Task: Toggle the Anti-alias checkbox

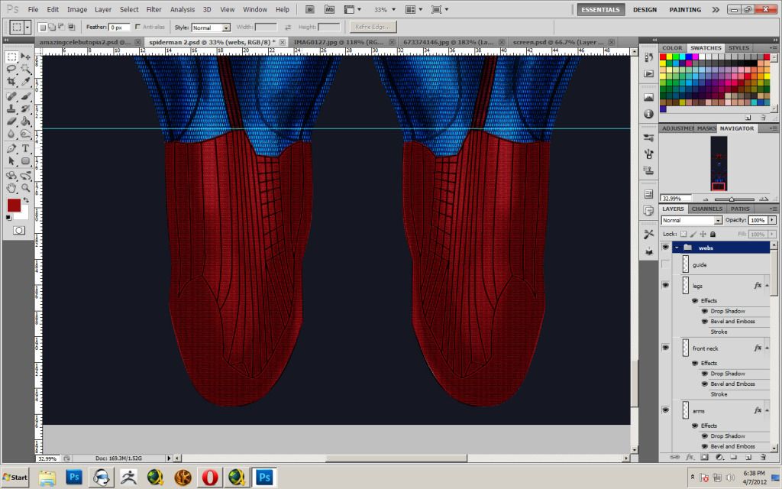Action: click(137, 27)
